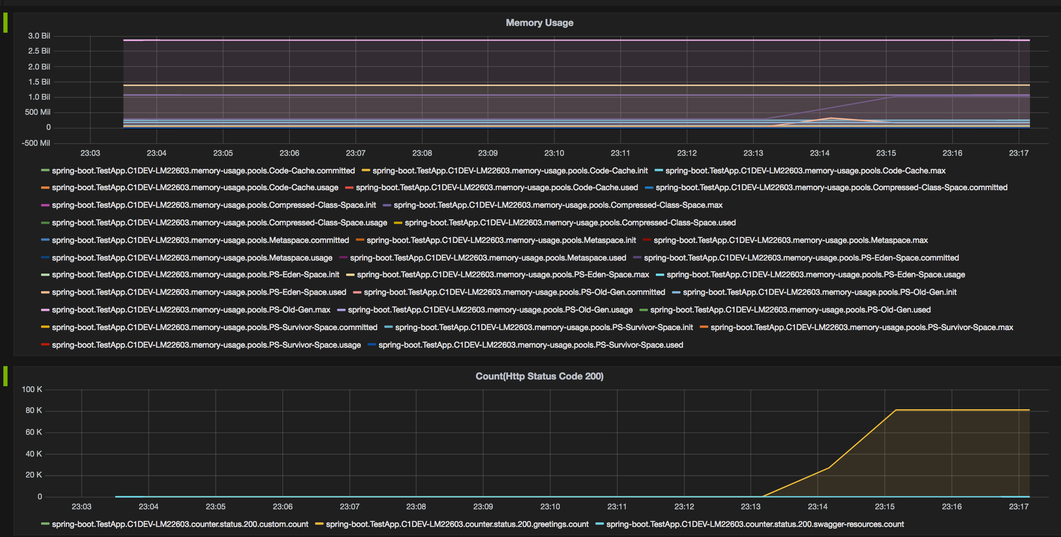Select the Metaspace.init legend label

pyautogui.click(x=501, y=240)
